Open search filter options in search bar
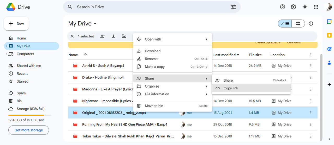 [x=234, y=7]
